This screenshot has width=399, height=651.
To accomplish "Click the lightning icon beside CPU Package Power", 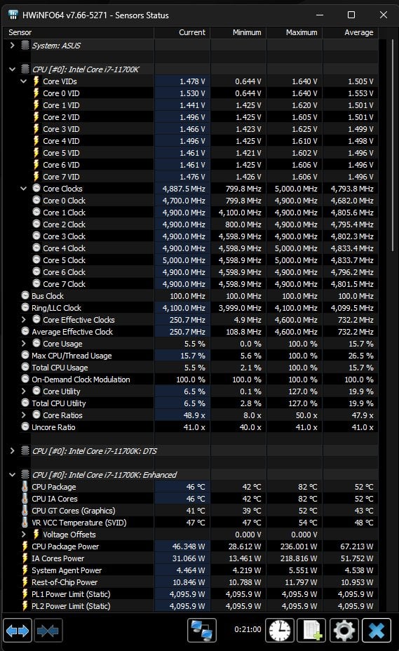I will click(x=25, y=546).
